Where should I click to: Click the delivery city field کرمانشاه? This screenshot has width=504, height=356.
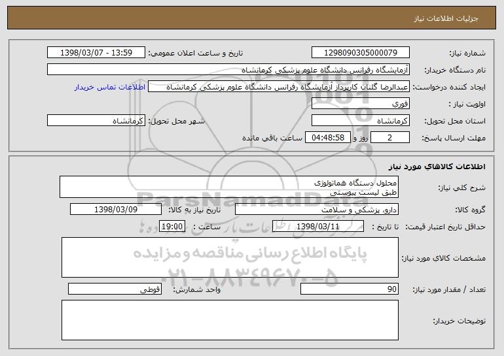pos(96,120)
